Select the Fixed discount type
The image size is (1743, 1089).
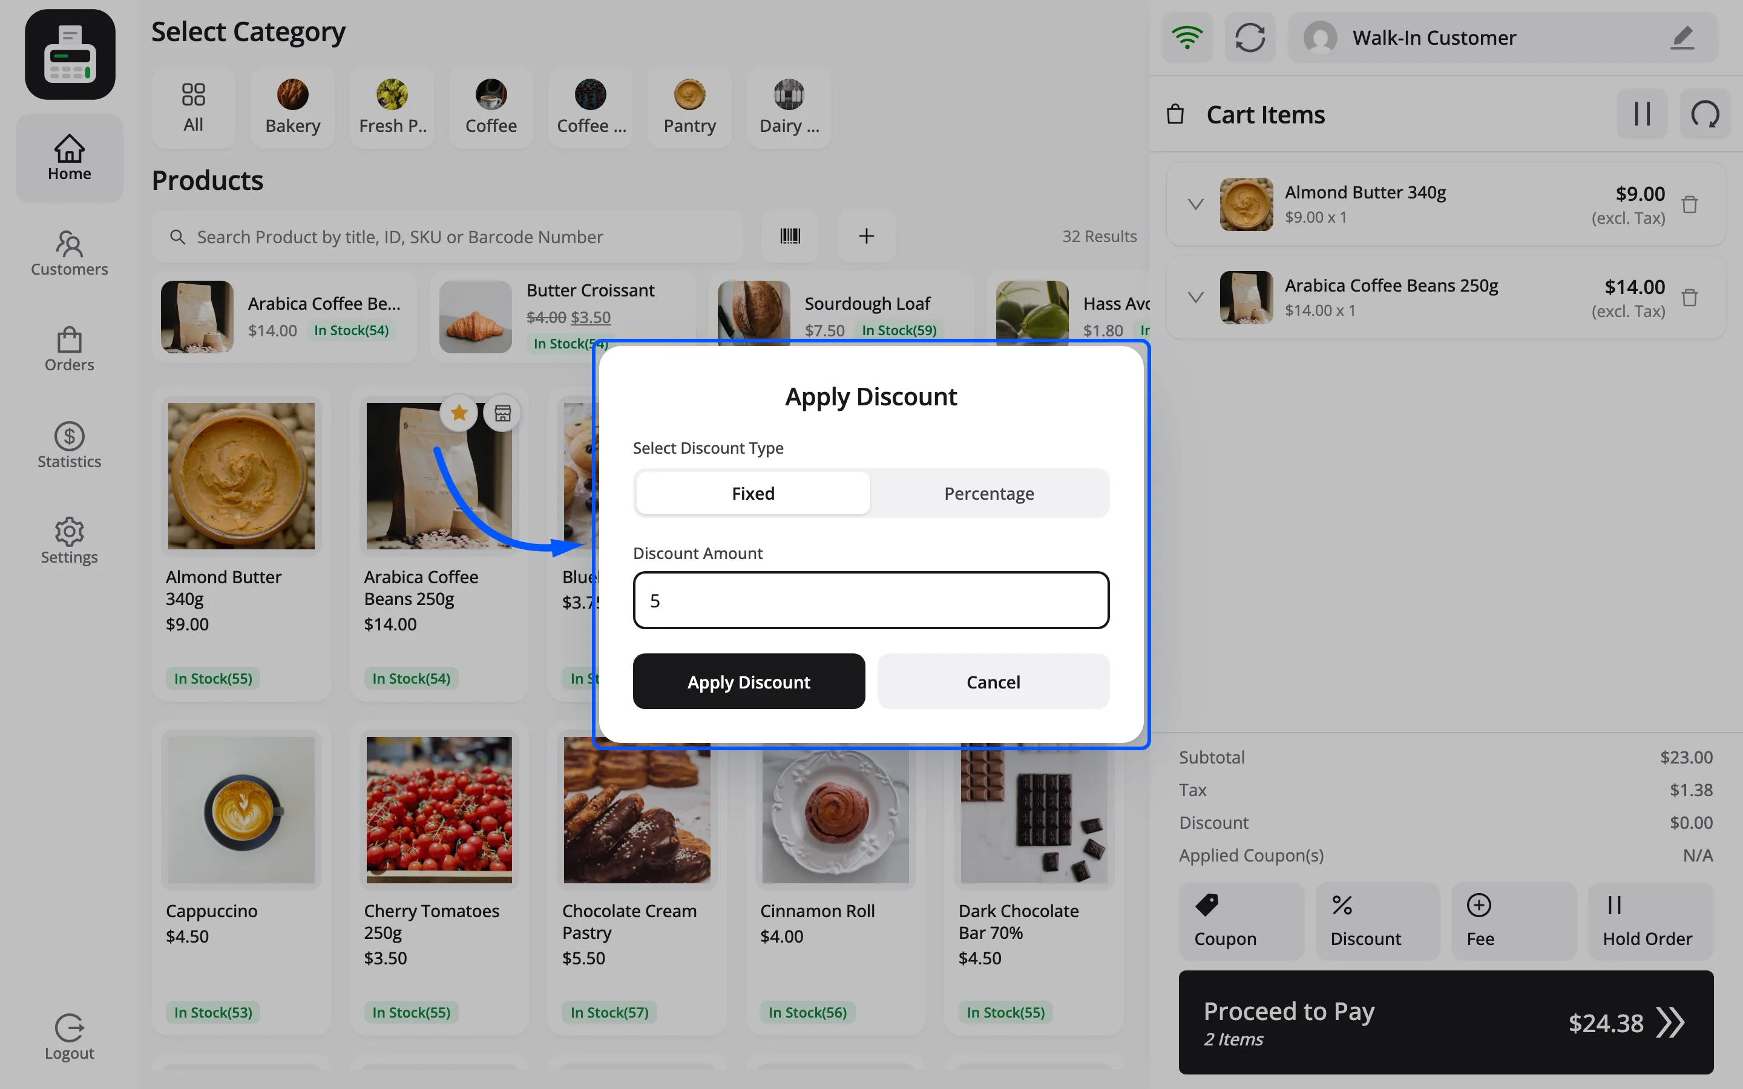click(753, 493)
